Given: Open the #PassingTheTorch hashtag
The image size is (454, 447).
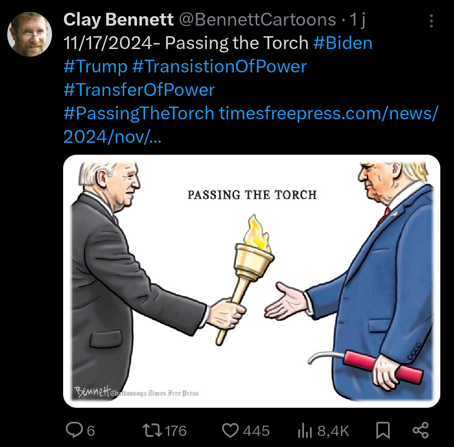Looking at the screenshot, I should point(139,113).
